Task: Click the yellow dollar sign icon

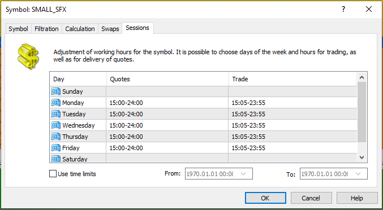Action: click(28, 56)
